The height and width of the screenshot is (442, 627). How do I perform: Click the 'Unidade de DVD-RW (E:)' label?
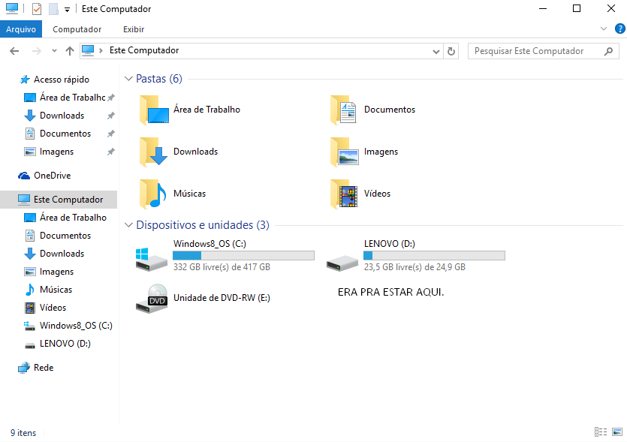coord(222,298)
